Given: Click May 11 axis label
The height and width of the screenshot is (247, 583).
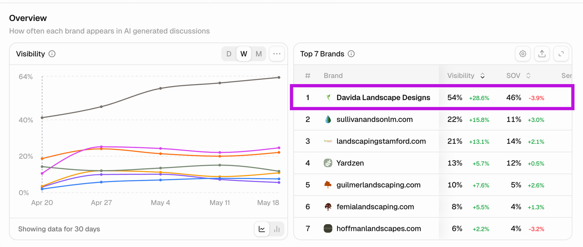Looking at the screenshot, I should (220, 203).
